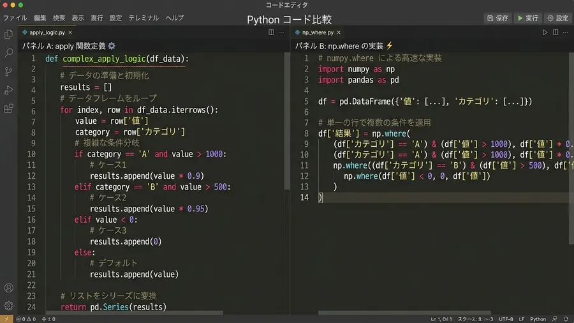Viewport: 574px width, 323px height.
Task: Open Source Control branch icon
Action: tap(8, 71)
